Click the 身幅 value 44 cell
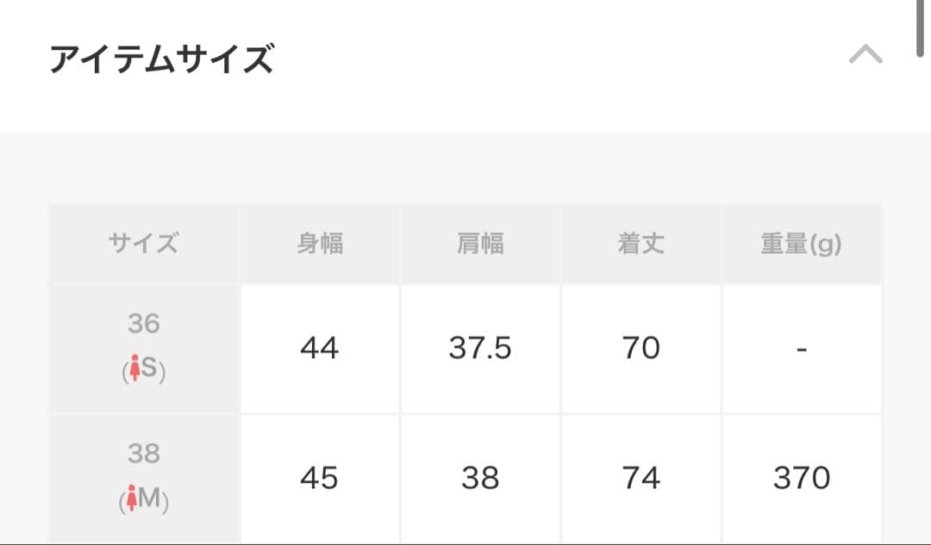The height and width of the screenshot is (545, 931). tap(320, 349)
